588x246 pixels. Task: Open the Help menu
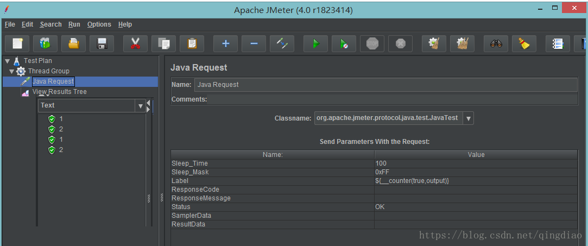point(125,24)
